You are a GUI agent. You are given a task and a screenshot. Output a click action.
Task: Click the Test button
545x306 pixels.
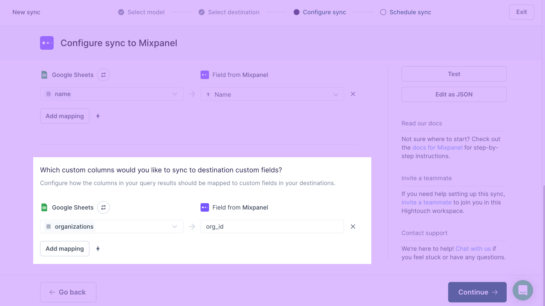tap(454, 74)
